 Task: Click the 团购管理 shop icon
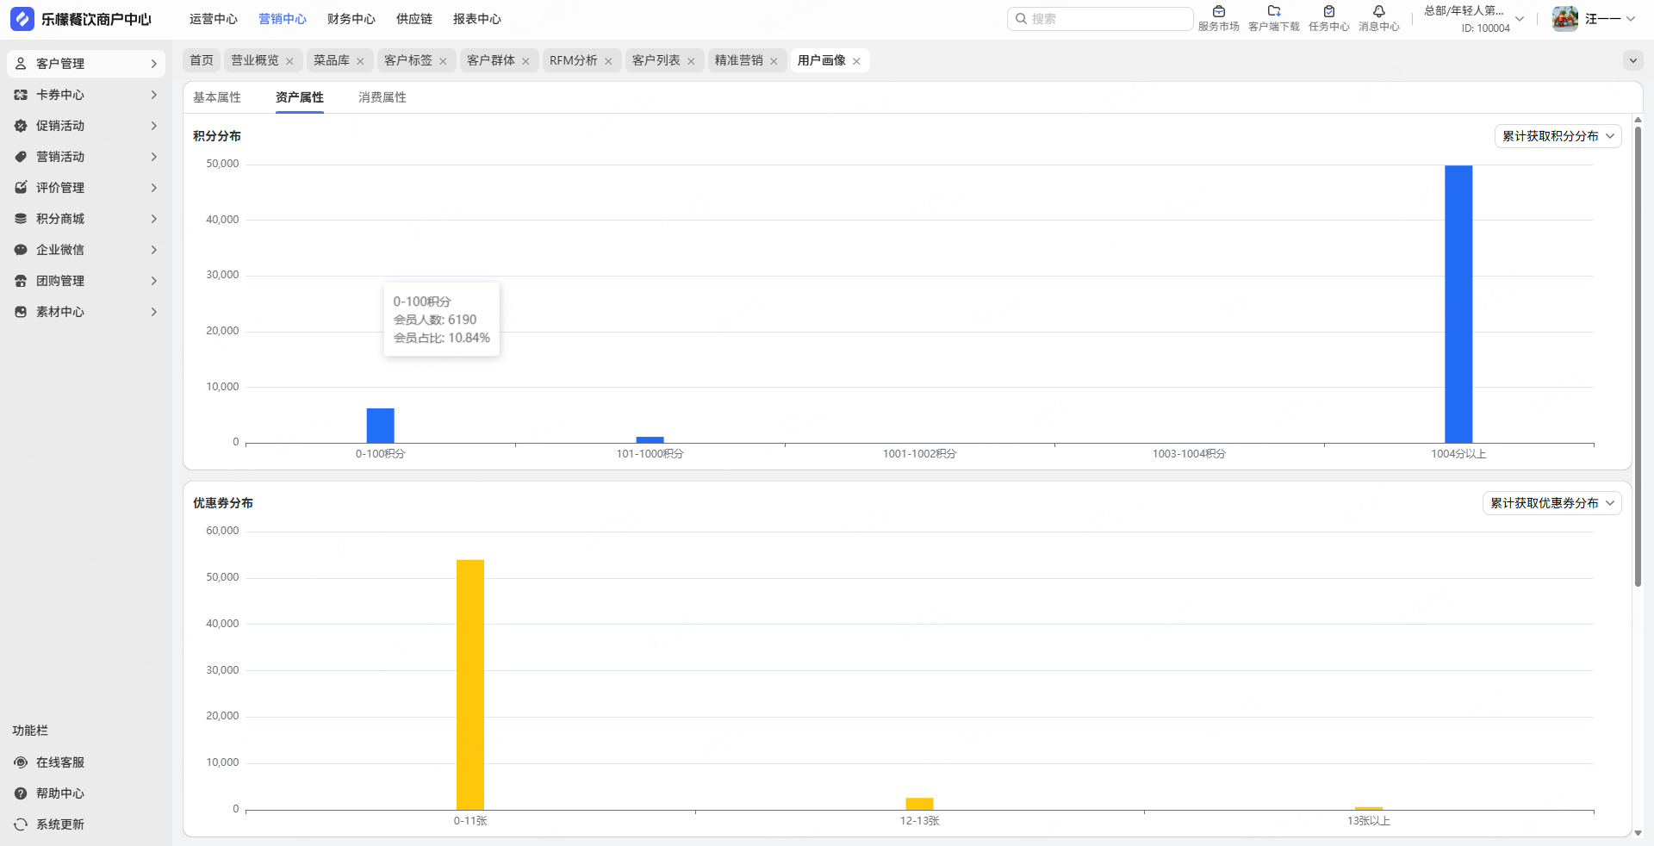click(21, 281)
